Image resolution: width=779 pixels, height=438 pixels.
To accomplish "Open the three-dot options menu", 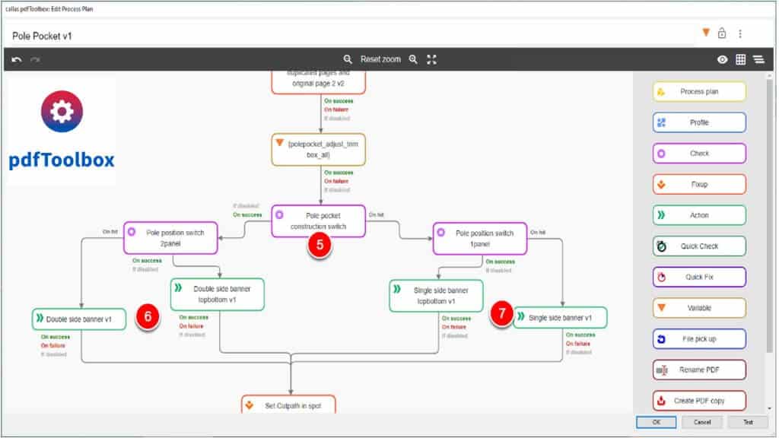I will [x=740, y=33].
